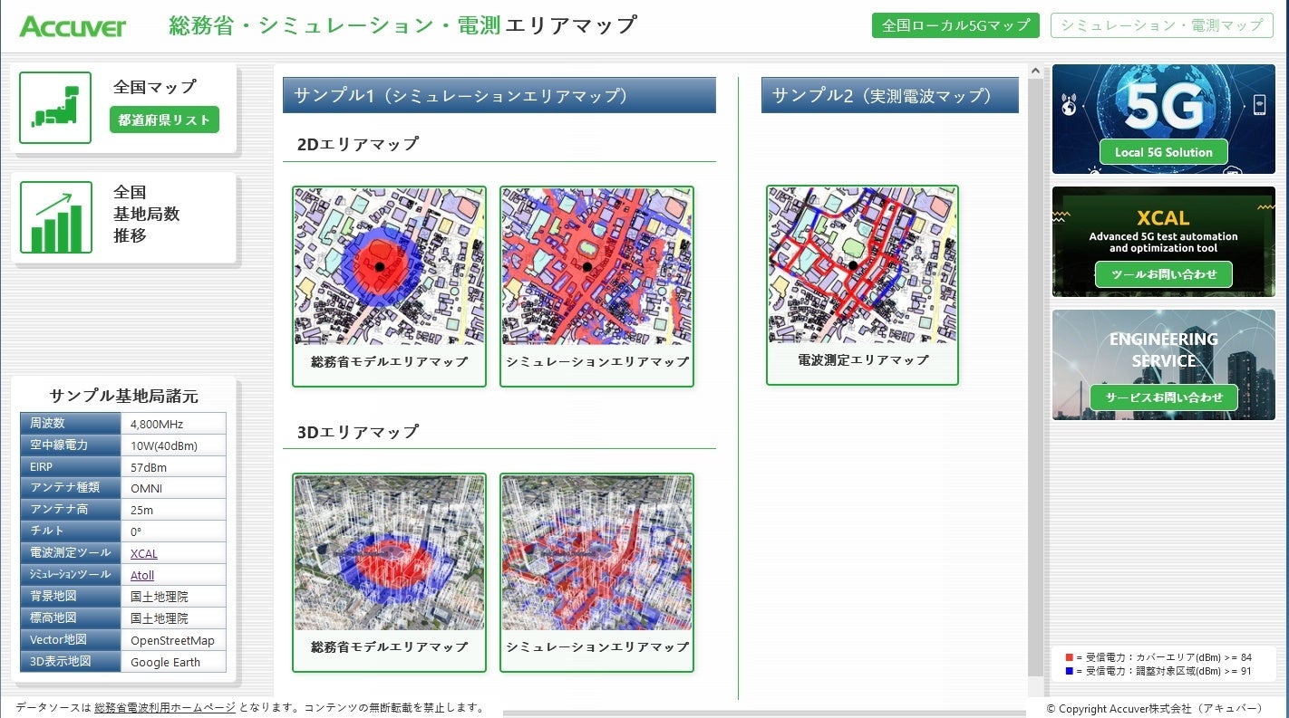Switch to the 全国ローカル5Gマップ tab
Screen dimensions: 1289x718
pyautogui.click(x=955, y=25)
